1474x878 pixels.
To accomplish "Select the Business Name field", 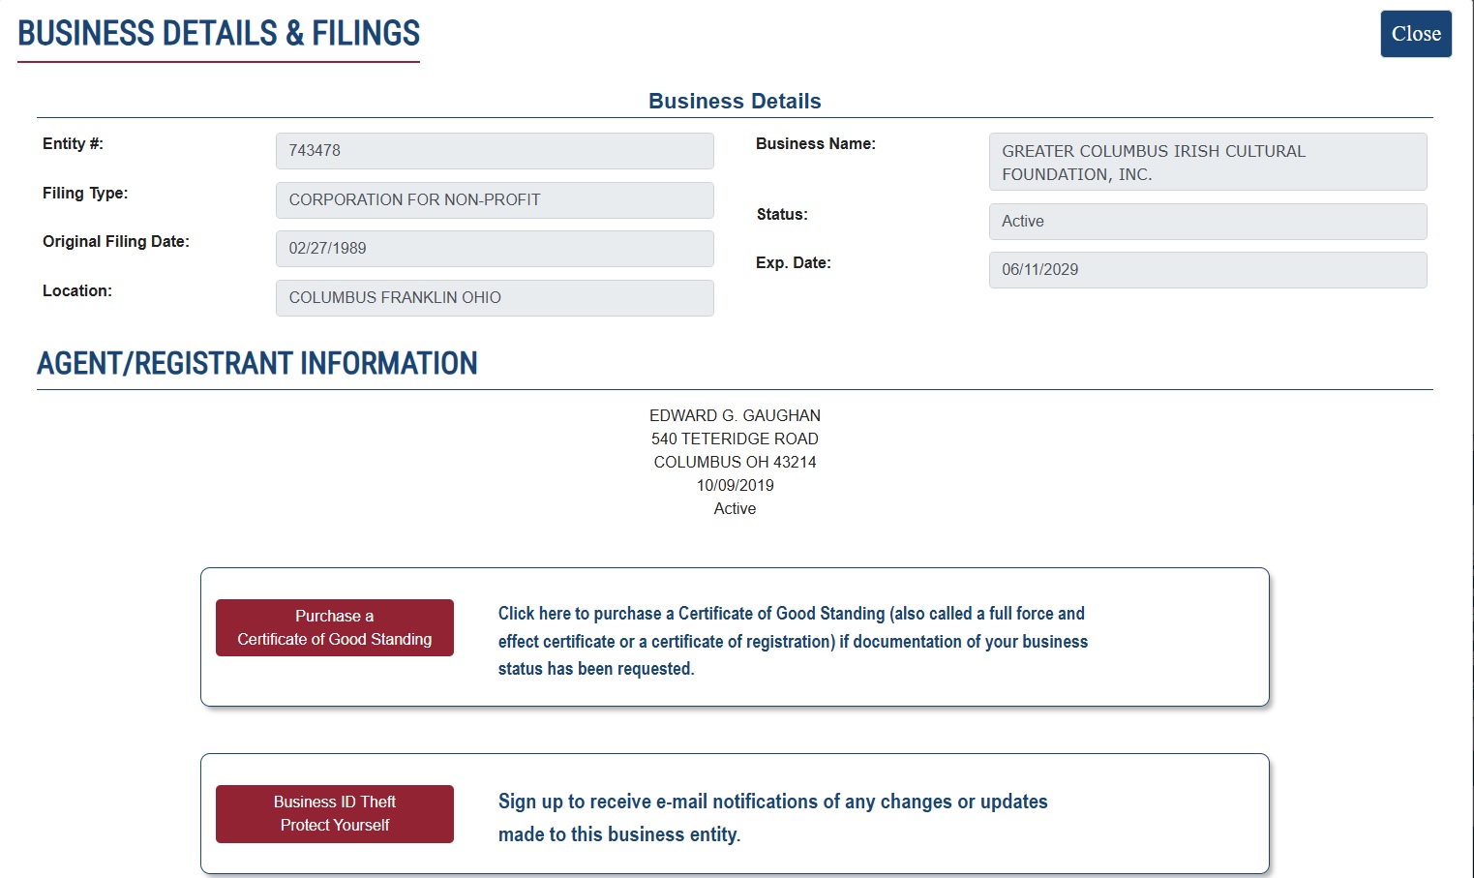I will coord(1207,162).
